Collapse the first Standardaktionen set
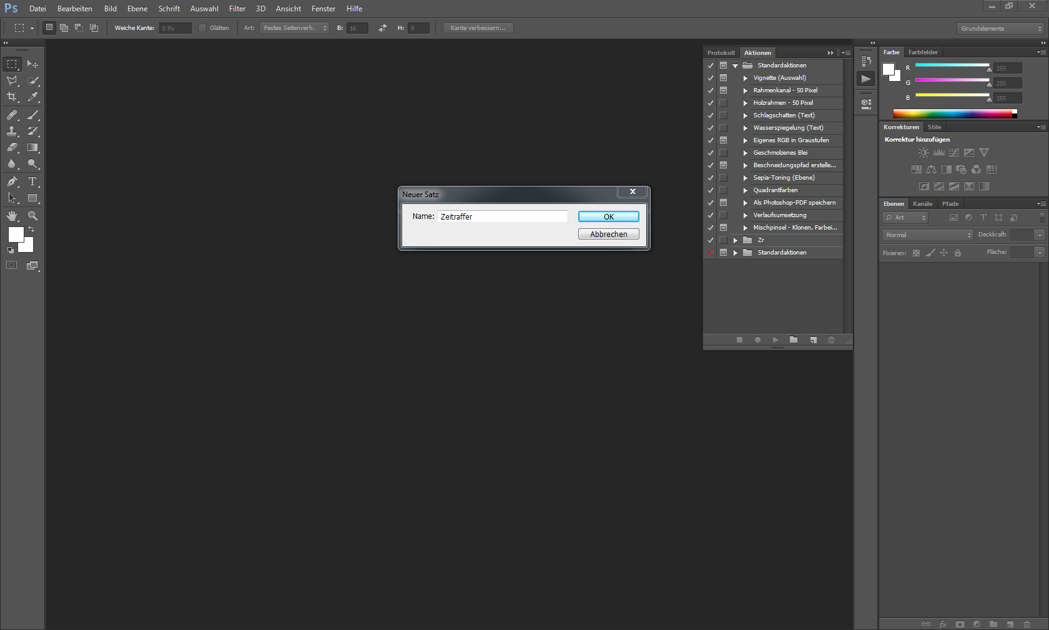This screenshot has height=630, width=1049. 736,65
